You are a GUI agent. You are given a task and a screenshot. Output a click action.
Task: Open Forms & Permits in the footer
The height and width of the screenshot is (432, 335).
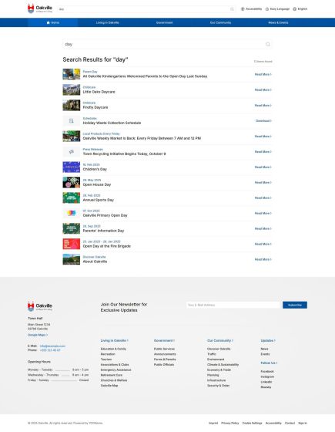click(165, 359)
